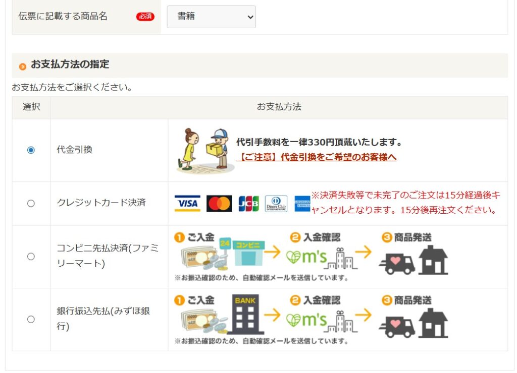Choose 銀行振込先払 radio button
Screen dimensions: 517x373
31,319
